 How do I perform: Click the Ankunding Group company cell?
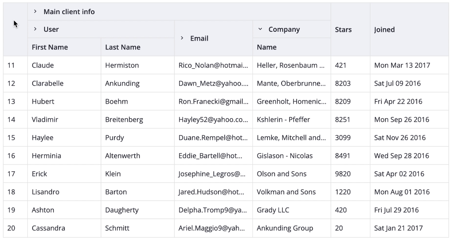pyautogui.click(x=292, y=228)
